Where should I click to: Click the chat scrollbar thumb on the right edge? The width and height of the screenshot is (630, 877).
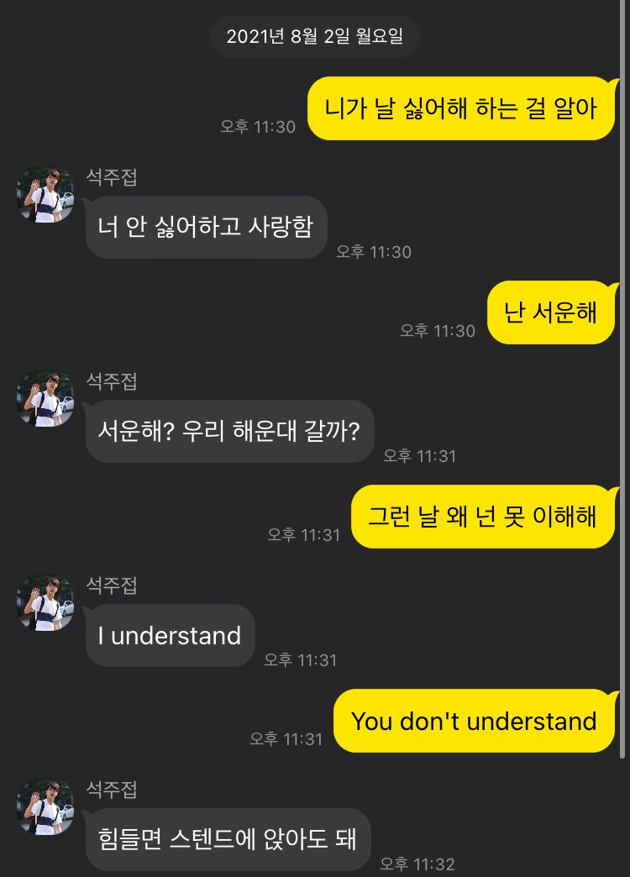pyautogui.click(x=622, y=379)
